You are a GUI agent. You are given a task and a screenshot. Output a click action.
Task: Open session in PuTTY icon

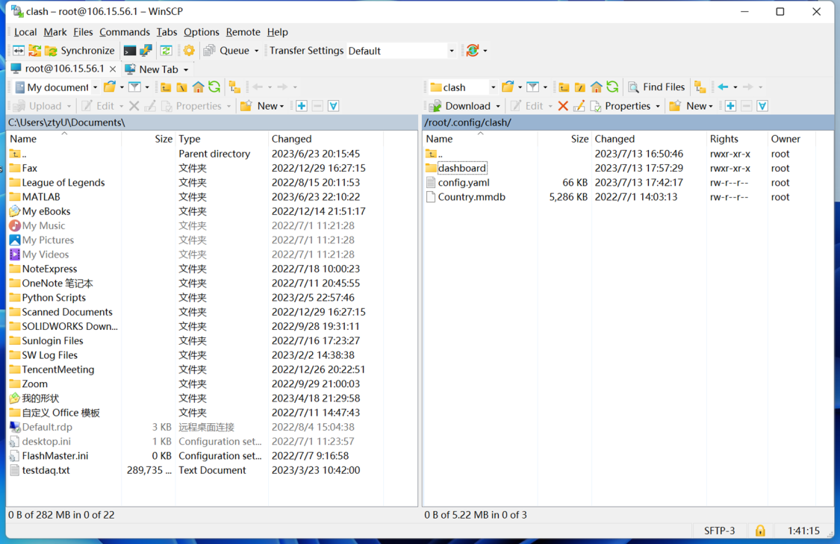[146, 50]
